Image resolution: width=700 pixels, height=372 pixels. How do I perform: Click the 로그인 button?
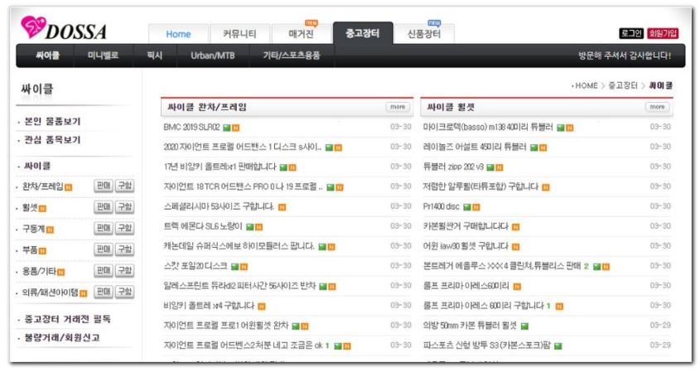coord(631,33)
